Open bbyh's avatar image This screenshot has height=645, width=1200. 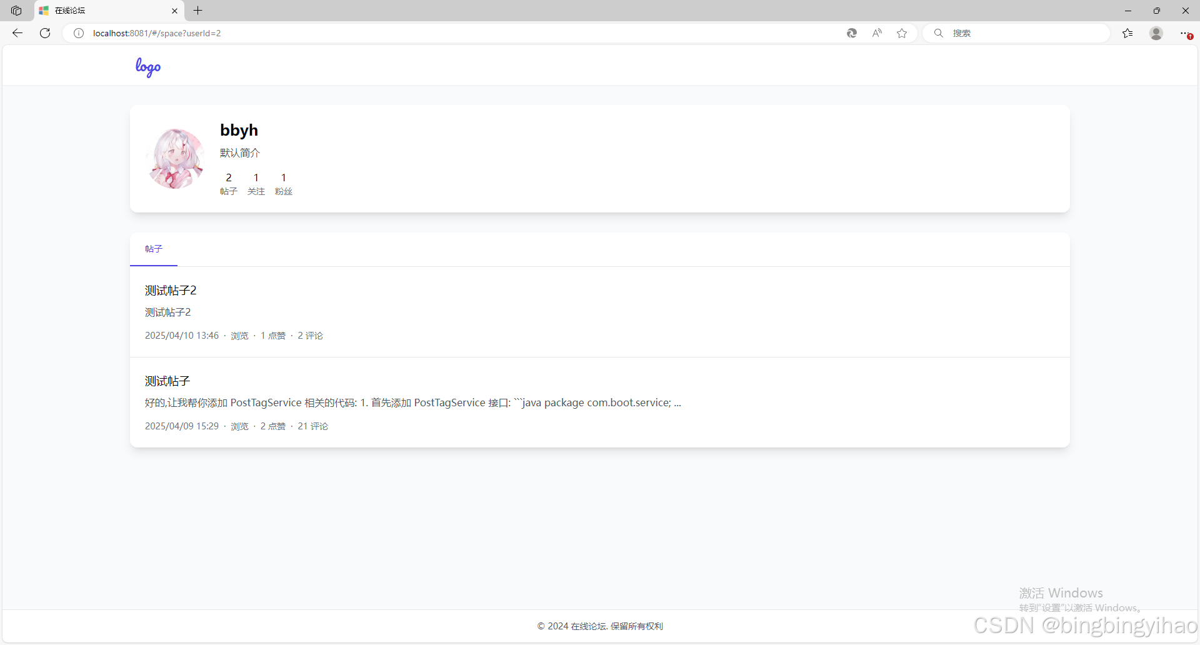pos(175,159)
